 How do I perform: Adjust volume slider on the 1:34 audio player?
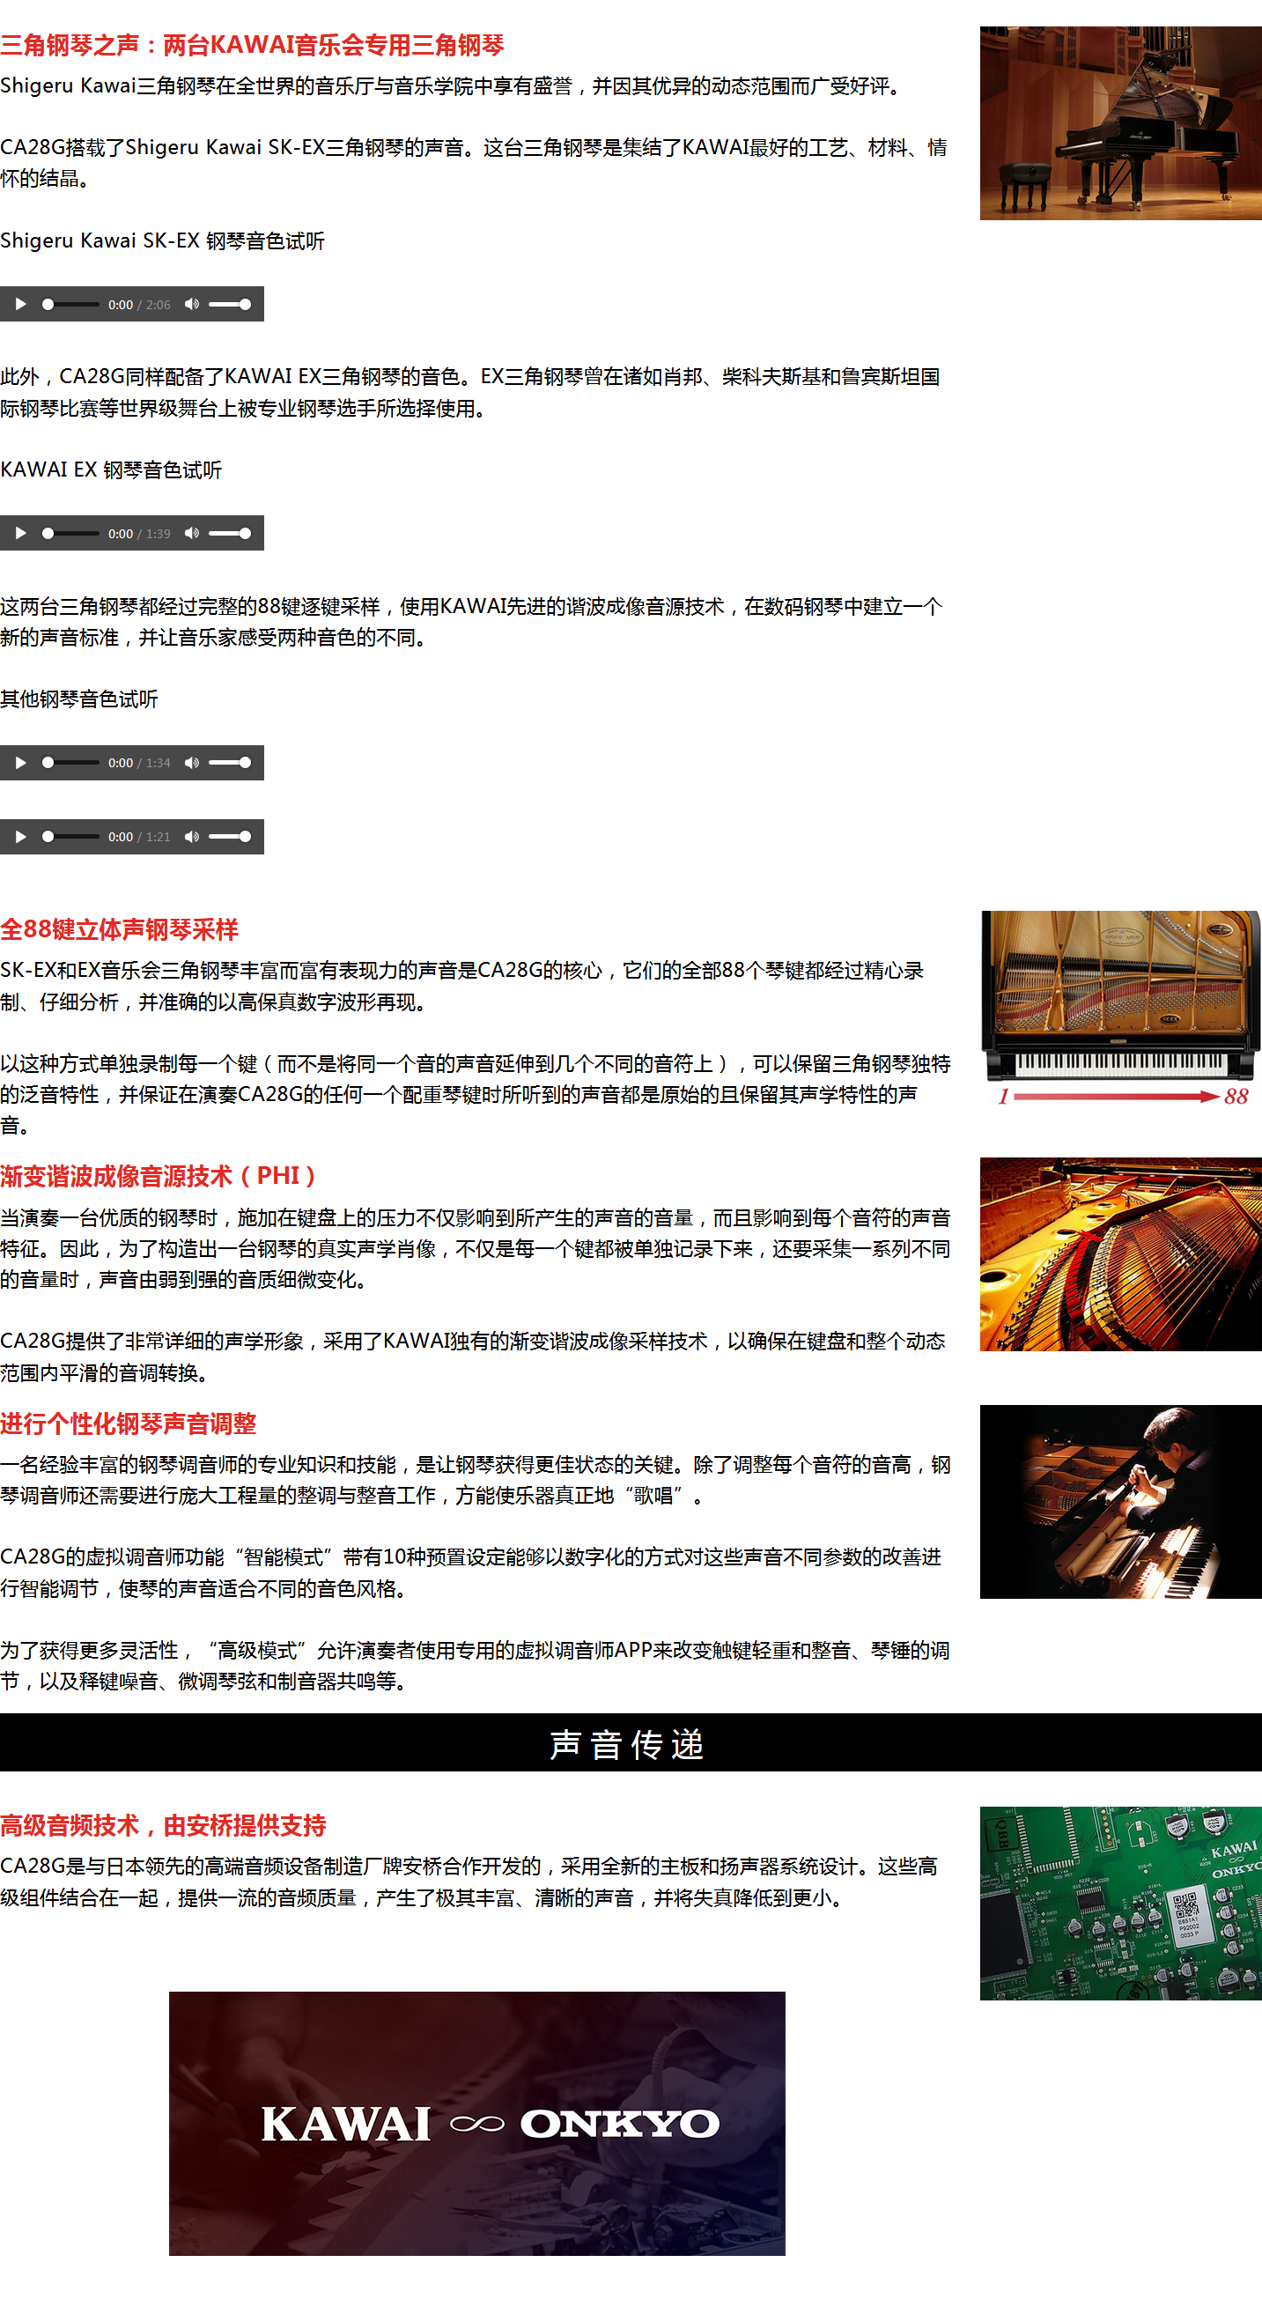pos(230,763)
